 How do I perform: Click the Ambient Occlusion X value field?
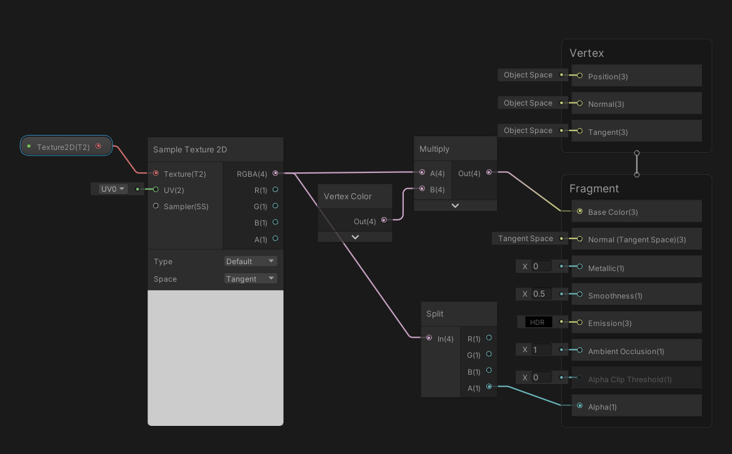click(541, 350)
